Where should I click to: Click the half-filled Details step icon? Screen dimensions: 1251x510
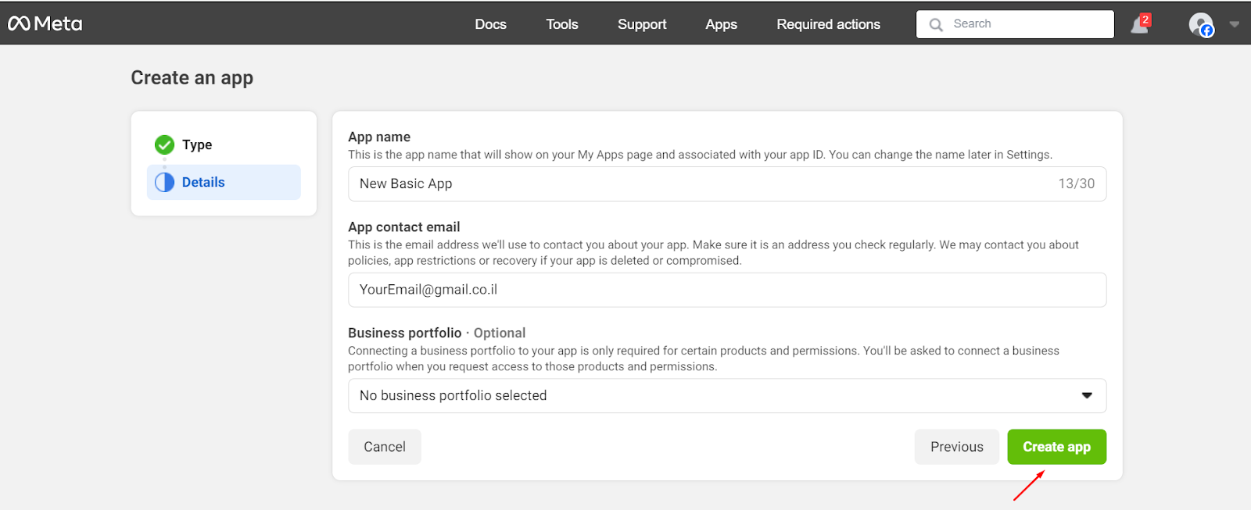point(164,182)
